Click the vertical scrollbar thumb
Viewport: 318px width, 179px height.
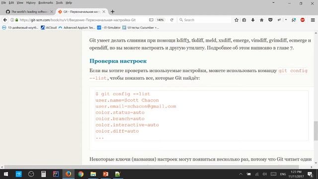tap(316, 131)
